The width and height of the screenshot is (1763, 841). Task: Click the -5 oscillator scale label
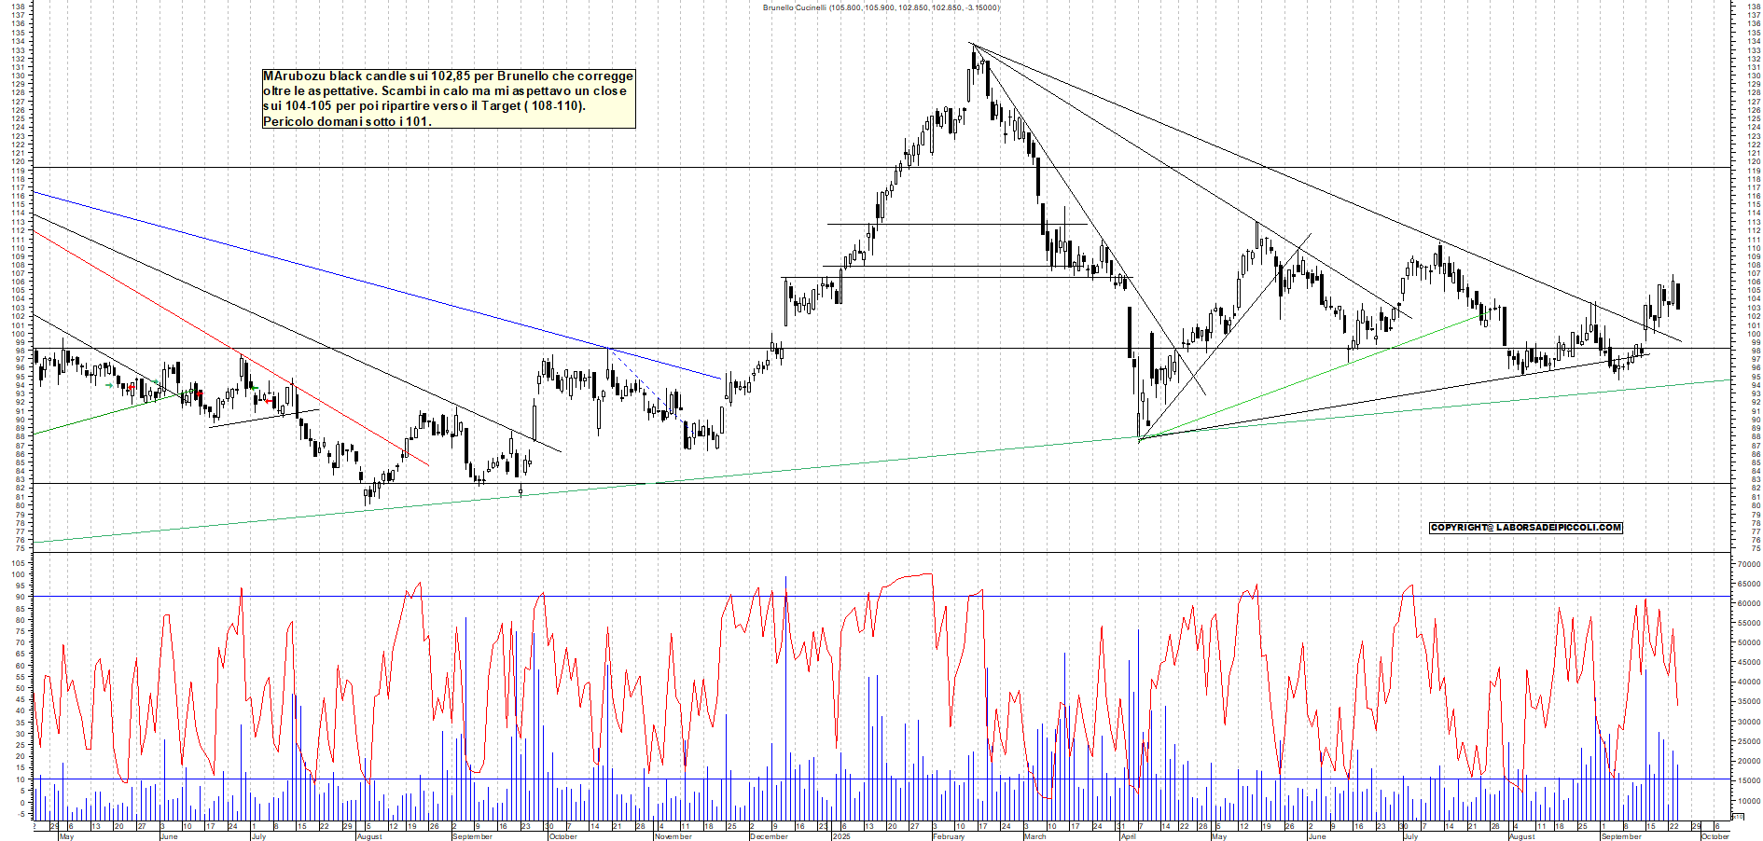pos(21,814)
